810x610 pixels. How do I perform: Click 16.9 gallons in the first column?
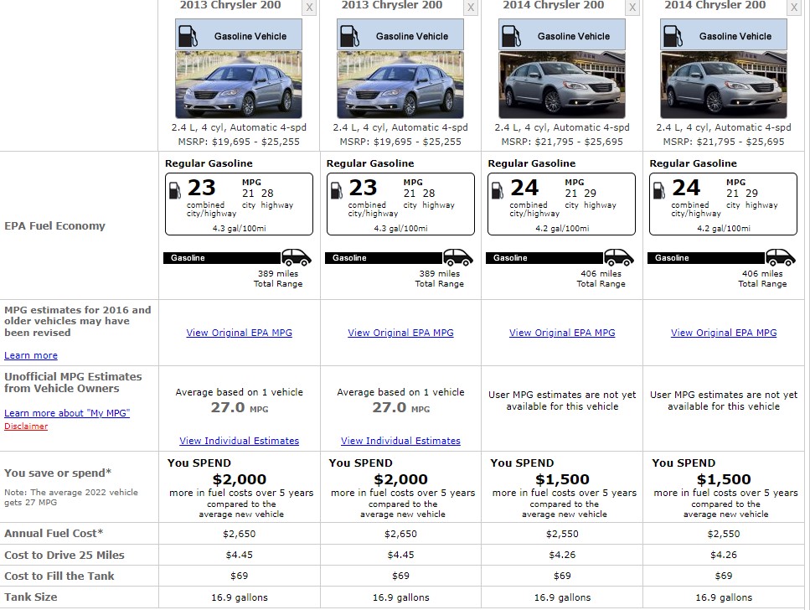[x=240, y=597]
